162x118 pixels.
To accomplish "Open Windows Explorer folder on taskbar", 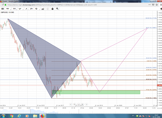I will [x=35, y=116].
